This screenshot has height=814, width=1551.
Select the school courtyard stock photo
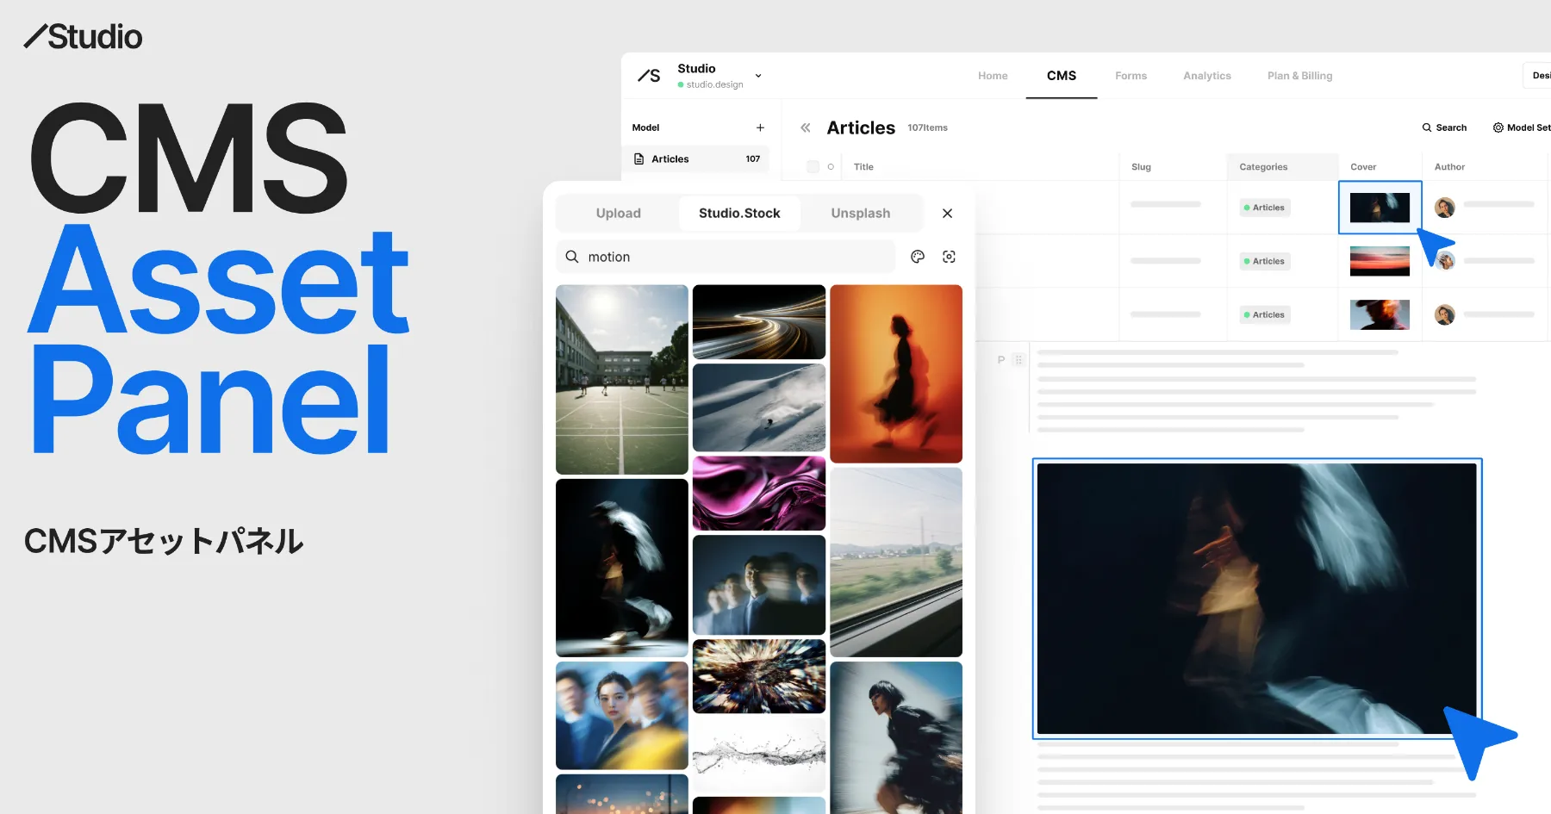tap(622, 380)
